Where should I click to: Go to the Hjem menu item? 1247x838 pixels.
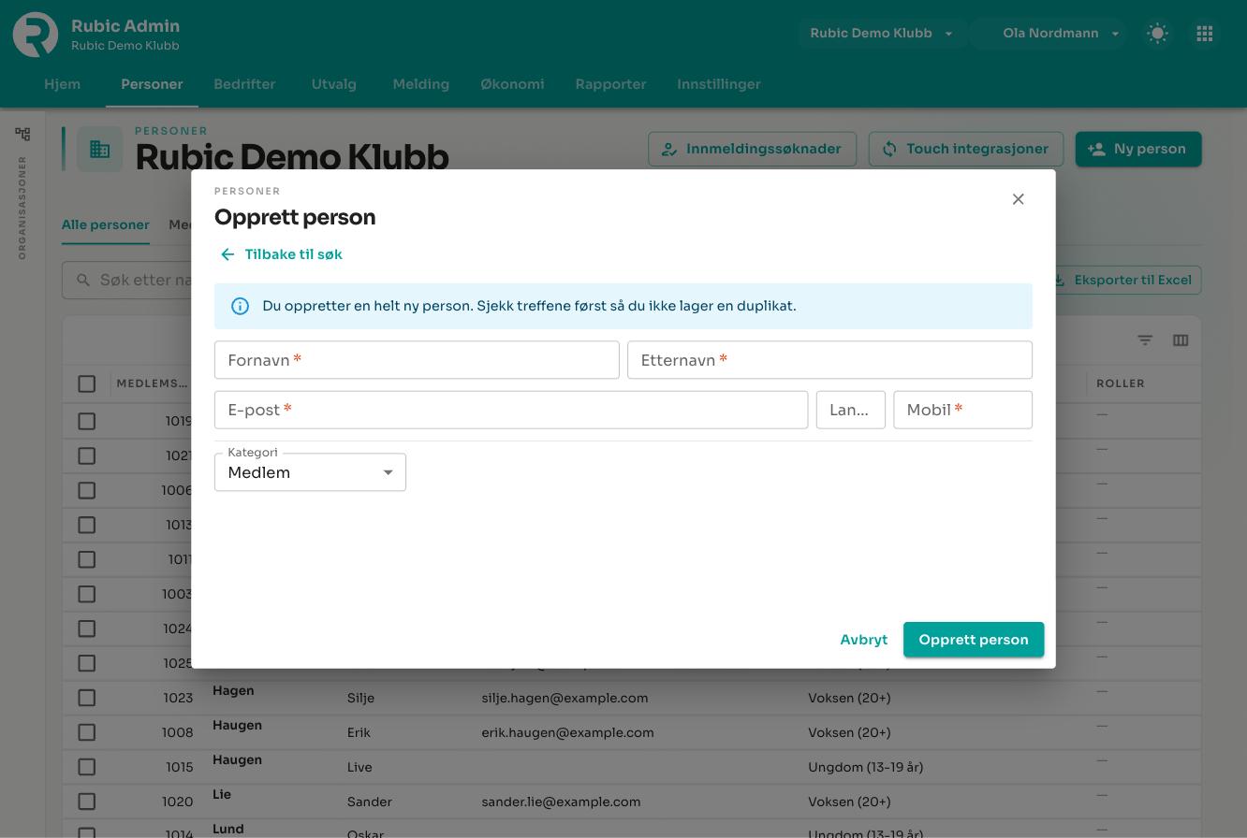pyautogui.click(x=63, y=84)
